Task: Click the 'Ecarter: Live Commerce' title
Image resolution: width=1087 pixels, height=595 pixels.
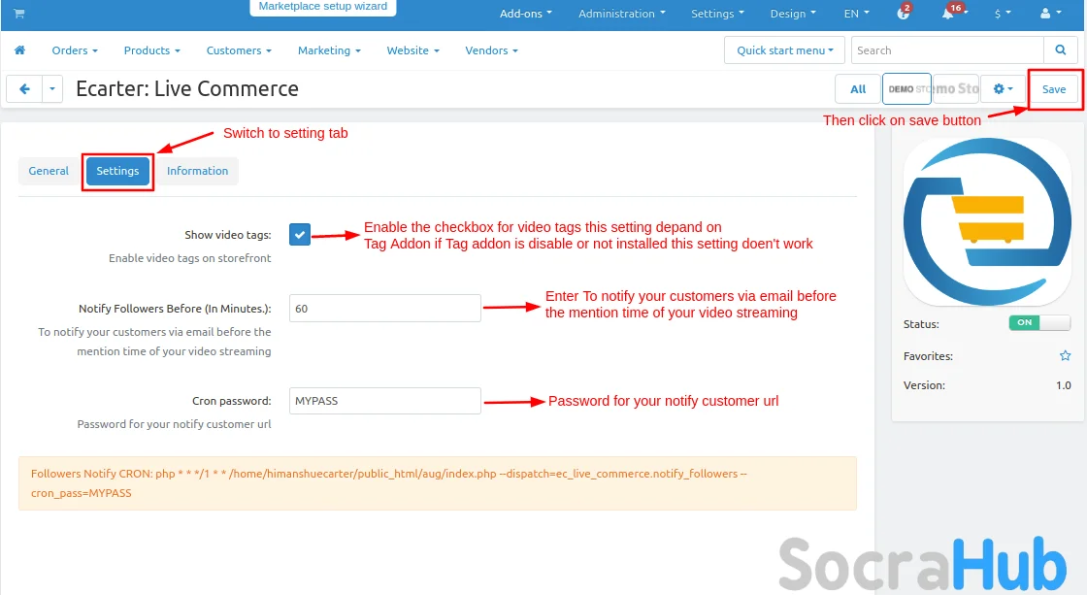Action: coord(187,88)
